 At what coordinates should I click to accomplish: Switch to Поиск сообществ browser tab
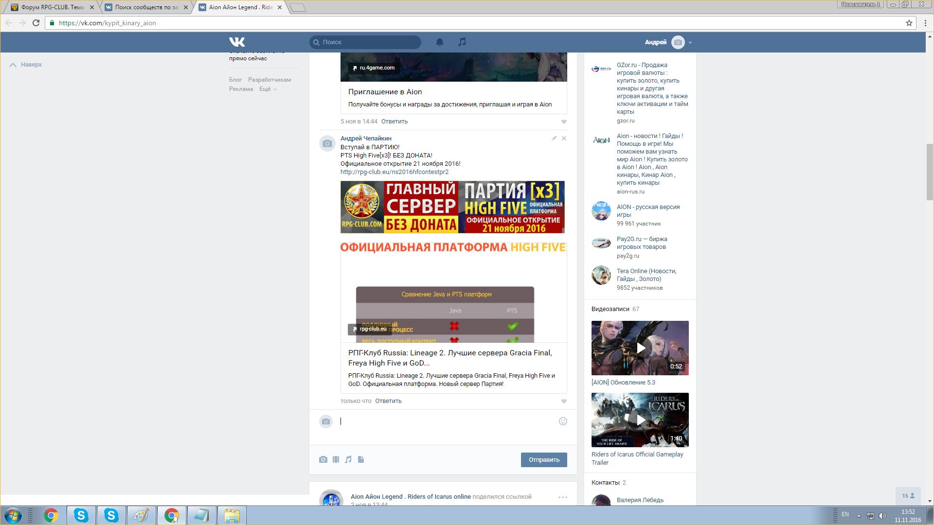click(146, 7)
